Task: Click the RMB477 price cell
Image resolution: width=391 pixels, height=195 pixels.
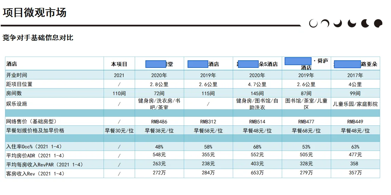Action: pyautogui.click(x=306, y=122)
